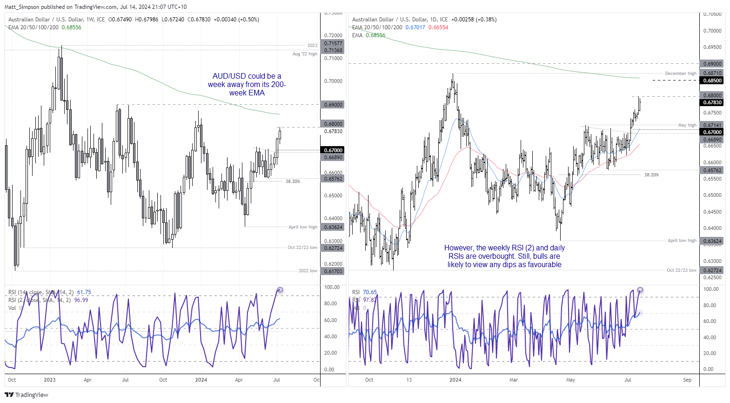Select the 0.68500 price label on daily axis
The height and width of the screenshot is (403, 730).
point(712,81)
